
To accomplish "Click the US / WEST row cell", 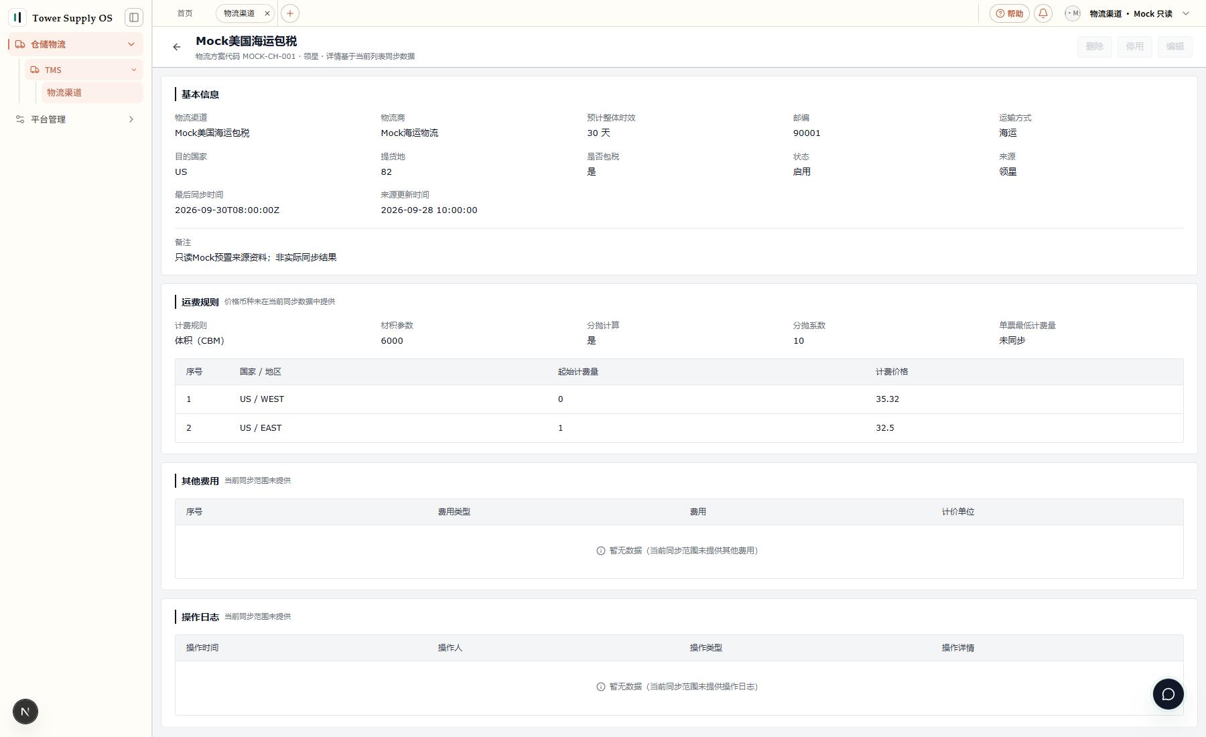I will click(262, 399).
